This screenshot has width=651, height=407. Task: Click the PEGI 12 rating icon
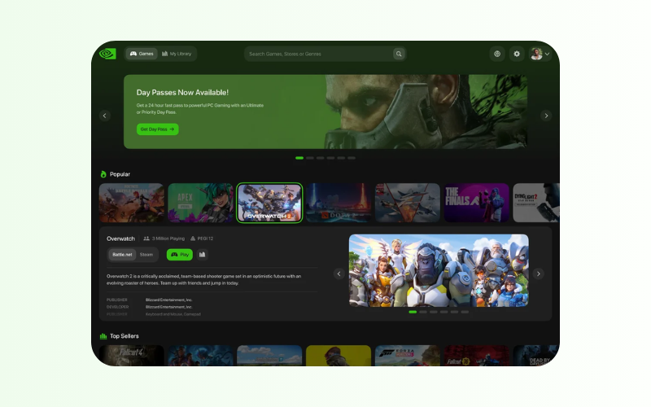pyautogui.click(x=193, y=239)
